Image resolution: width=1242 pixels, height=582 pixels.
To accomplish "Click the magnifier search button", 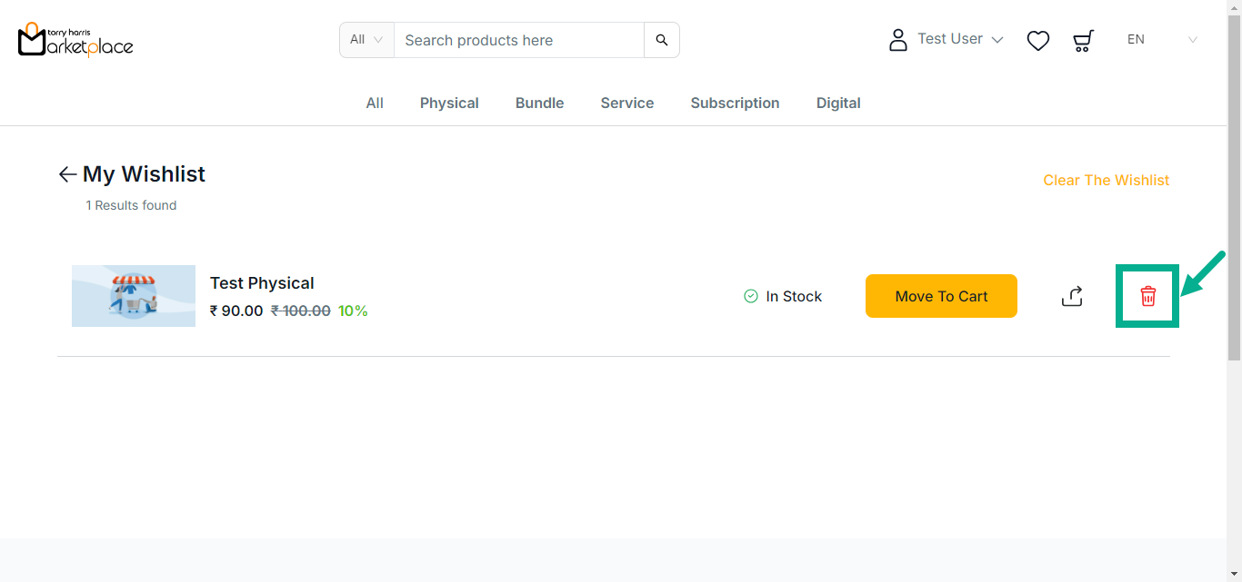I will [661, 40].
